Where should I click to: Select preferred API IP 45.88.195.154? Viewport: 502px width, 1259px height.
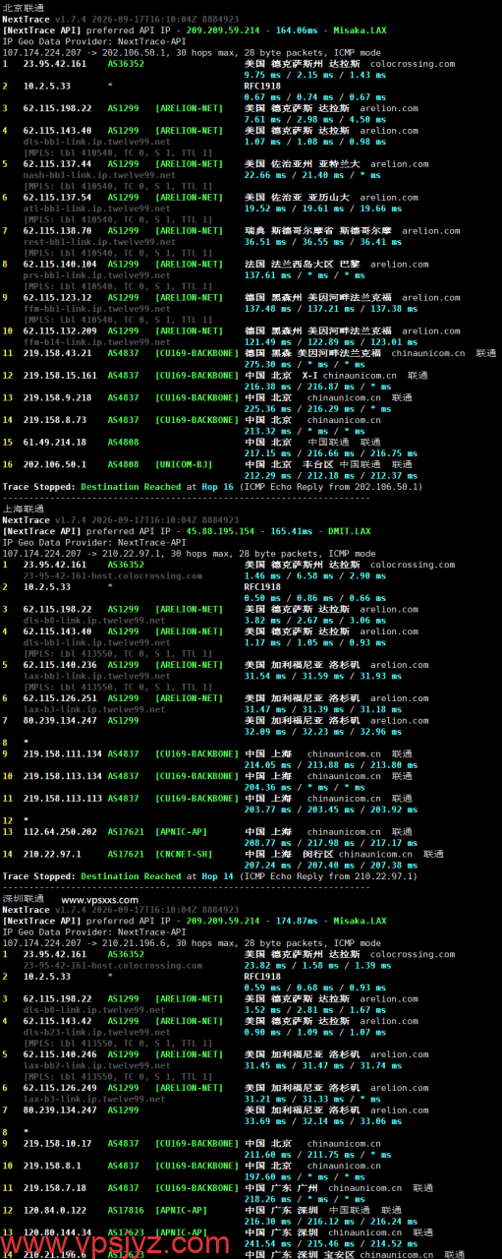click(220, 531)
